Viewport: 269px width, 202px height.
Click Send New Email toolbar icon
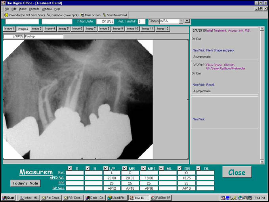click(105, 15)
